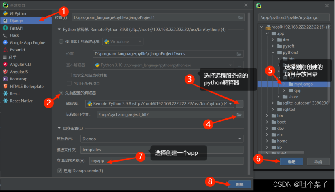Expand share folder node
Screen dimensions: 335x192
(x=278, y=97)
